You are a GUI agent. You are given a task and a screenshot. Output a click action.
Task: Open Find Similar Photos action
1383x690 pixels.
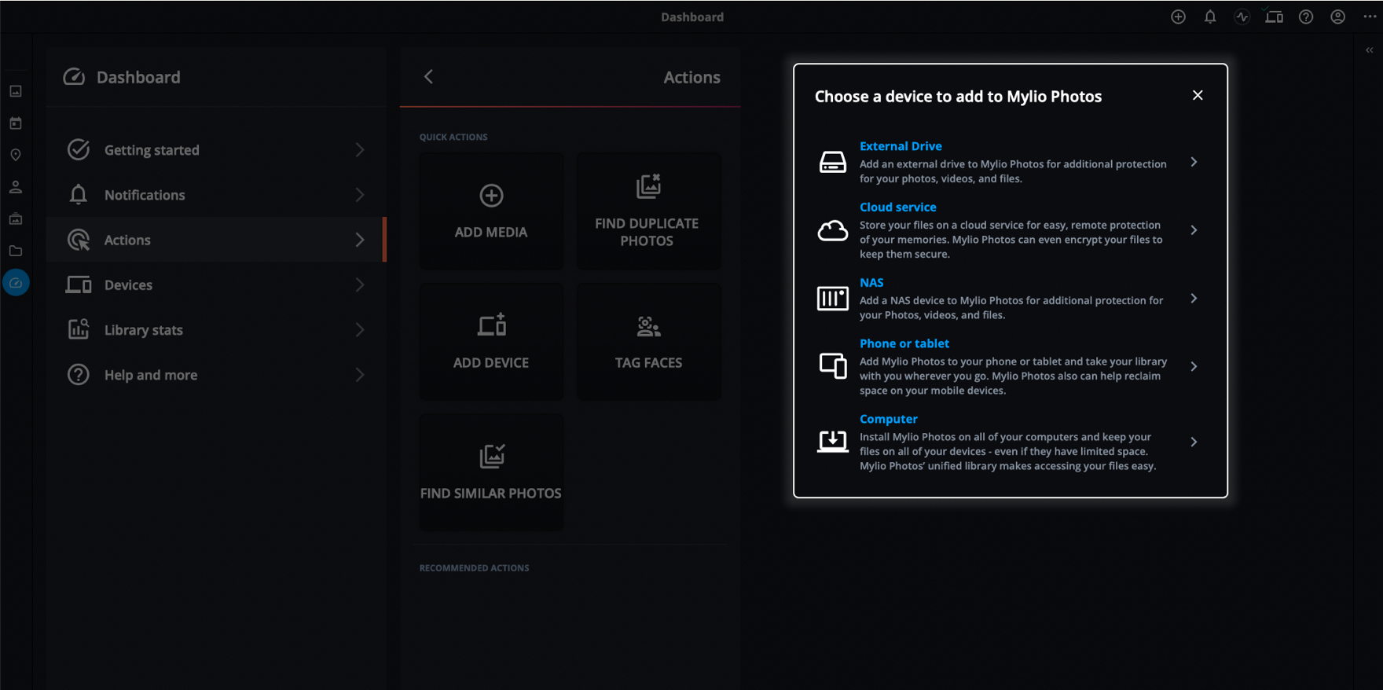[x=491, y=472]
